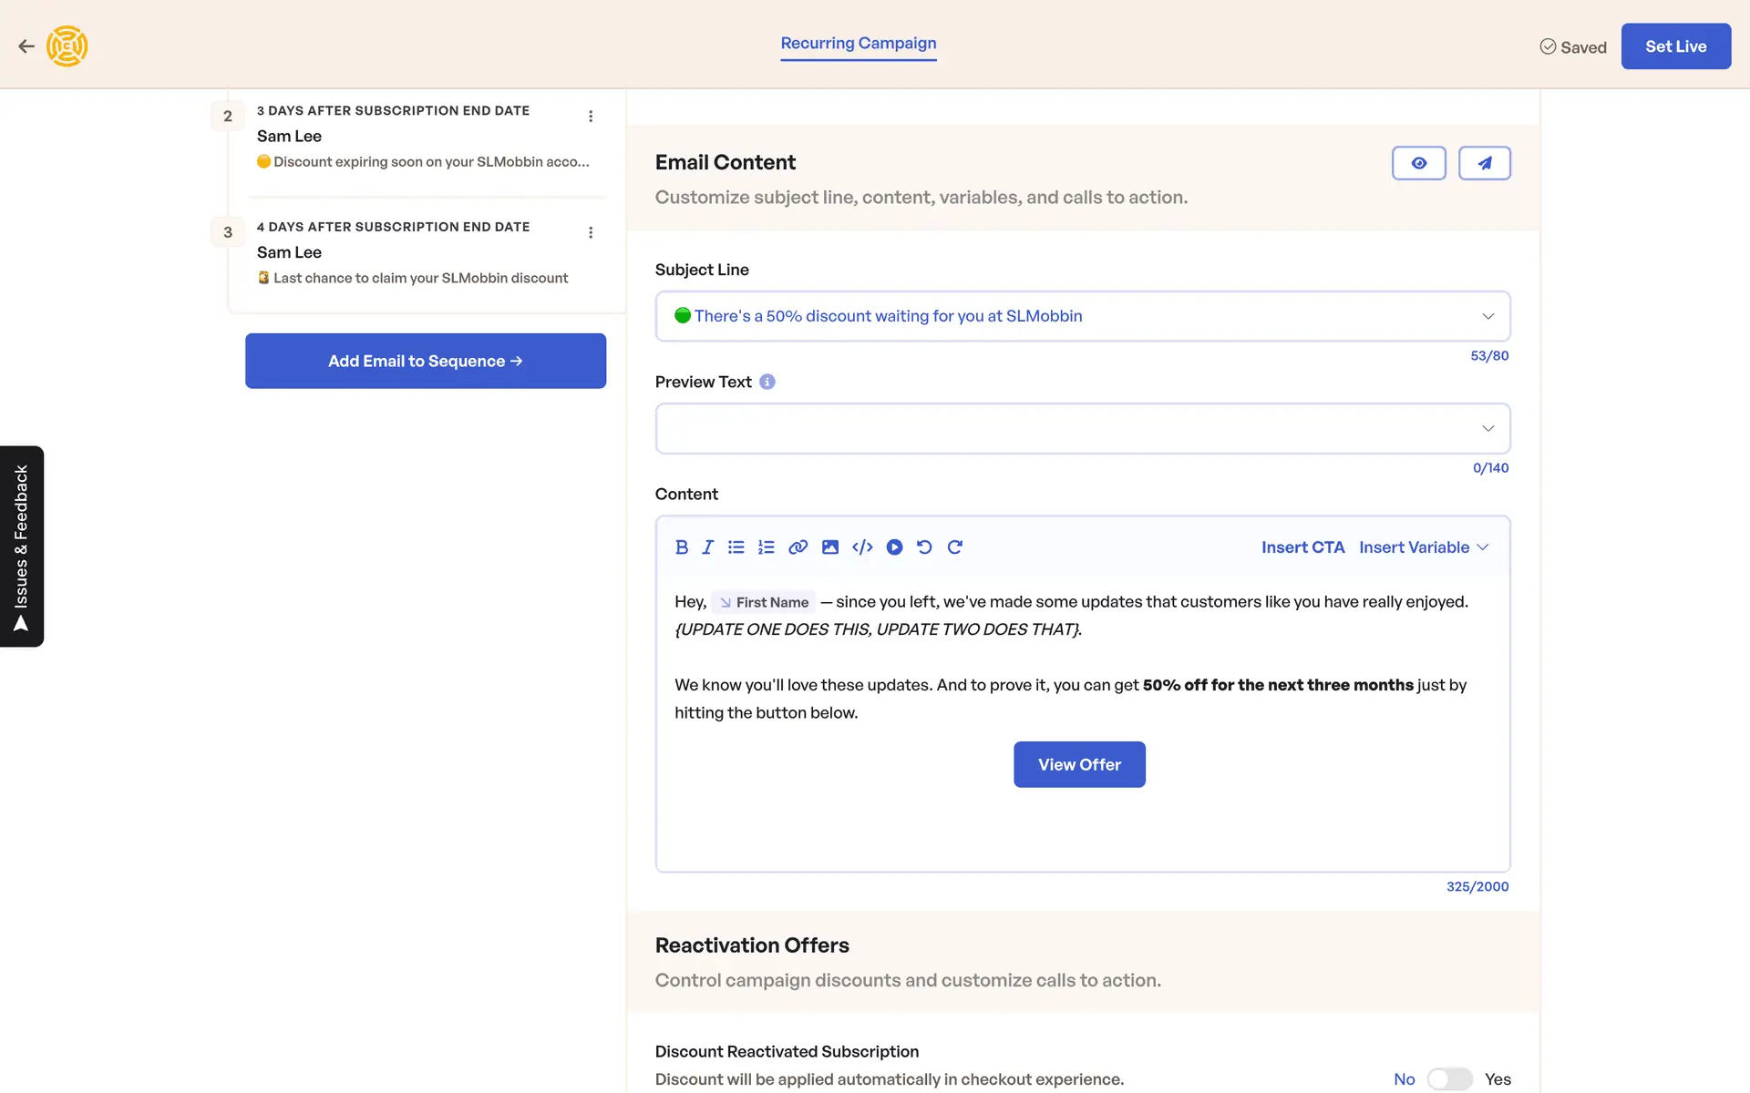Insert a numbered list
The width and height of the screenshot is (1750, 1093).
(767, 547)
